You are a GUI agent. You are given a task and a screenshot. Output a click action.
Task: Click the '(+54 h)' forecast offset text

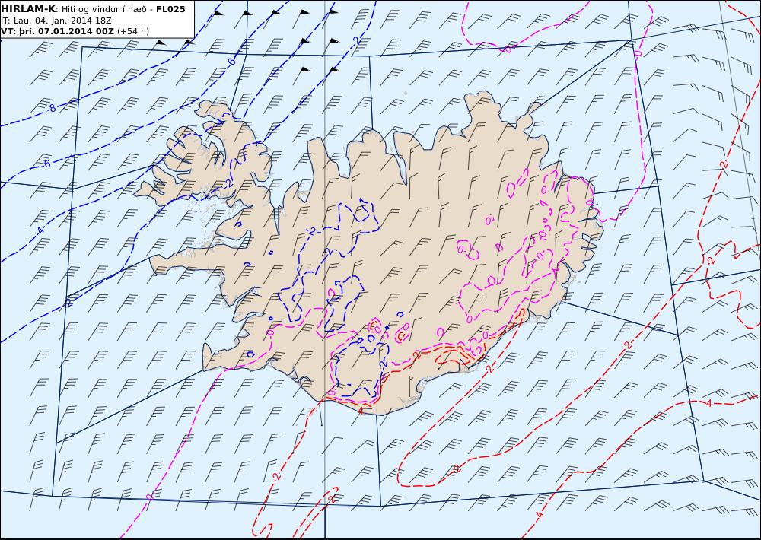(x=133, y=31)
